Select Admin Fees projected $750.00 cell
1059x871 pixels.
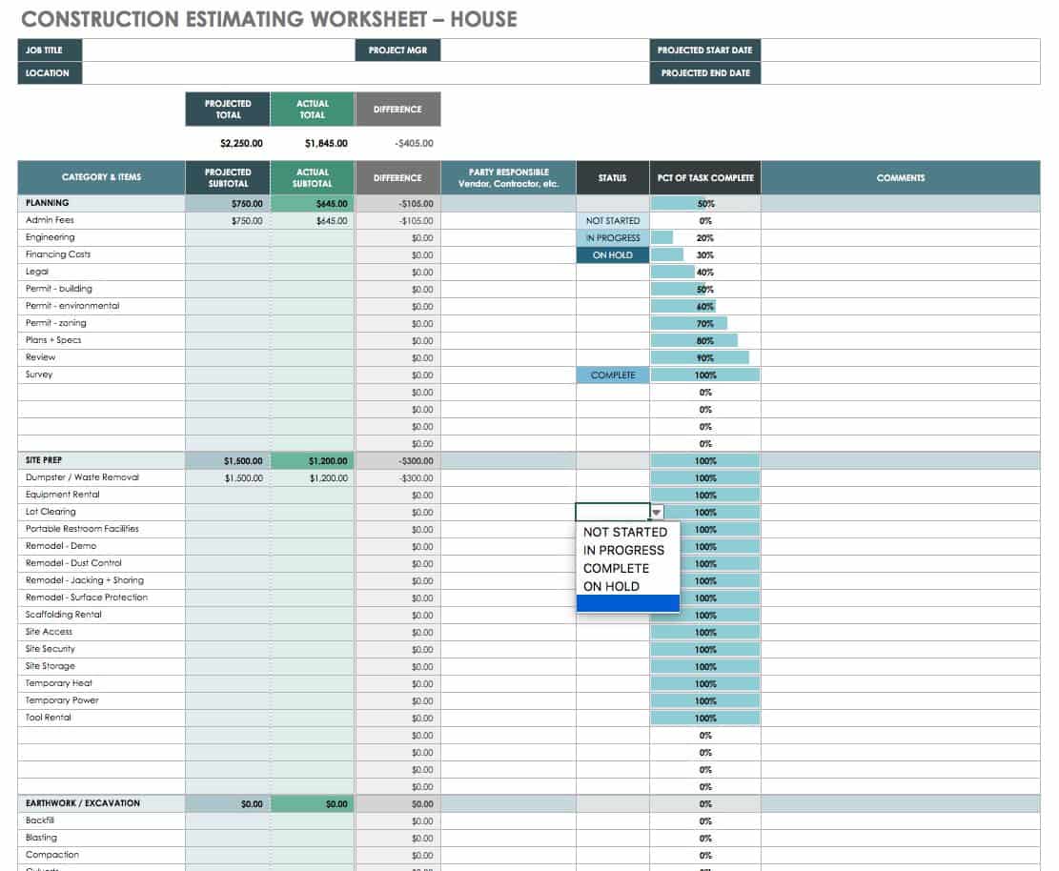click(x=228, y=221)
